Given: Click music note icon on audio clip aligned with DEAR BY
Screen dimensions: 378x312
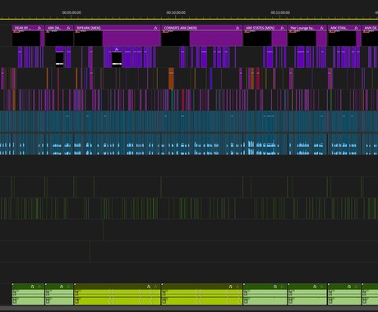Looking at the screenshot, I should click(32, 287).
